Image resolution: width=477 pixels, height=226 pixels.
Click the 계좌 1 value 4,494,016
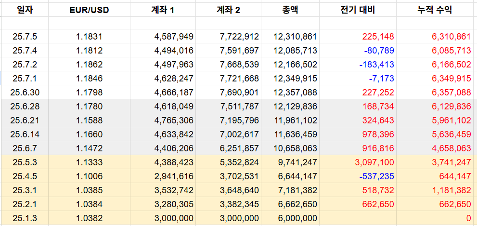click(x=163, y=51)
